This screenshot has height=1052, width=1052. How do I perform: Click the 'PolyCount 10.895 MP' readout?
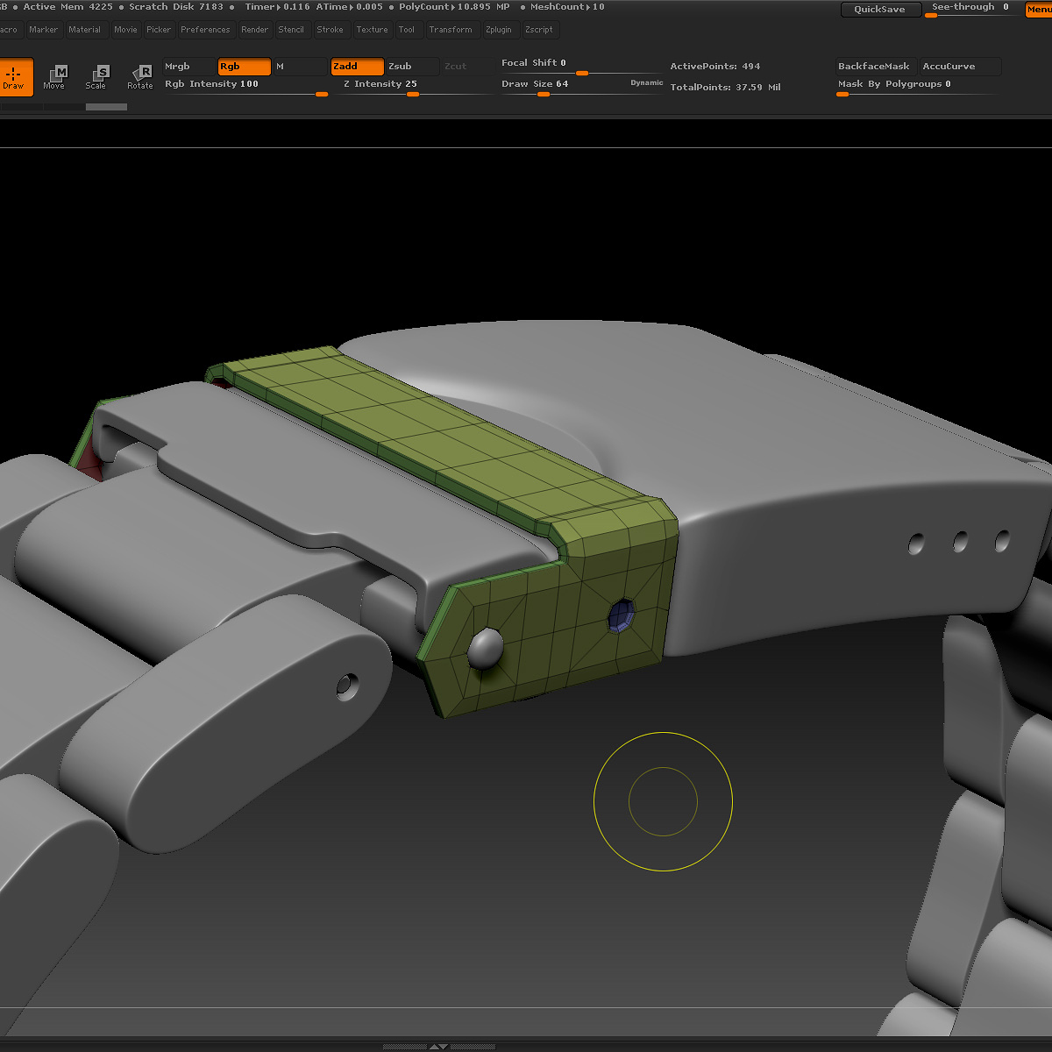pyautogui.click(x=454, y=7)
